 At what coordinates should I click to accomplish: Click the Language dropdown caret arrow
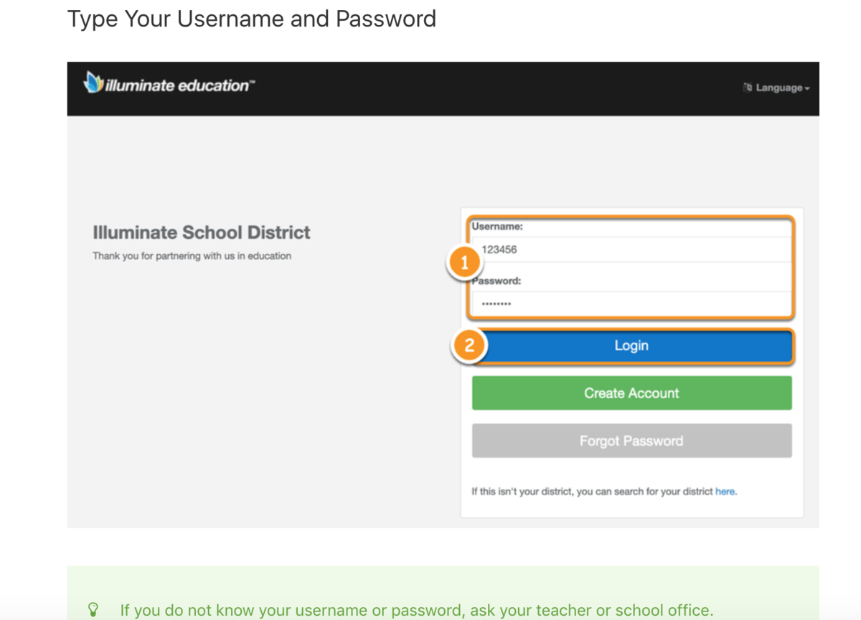[807, 88]
